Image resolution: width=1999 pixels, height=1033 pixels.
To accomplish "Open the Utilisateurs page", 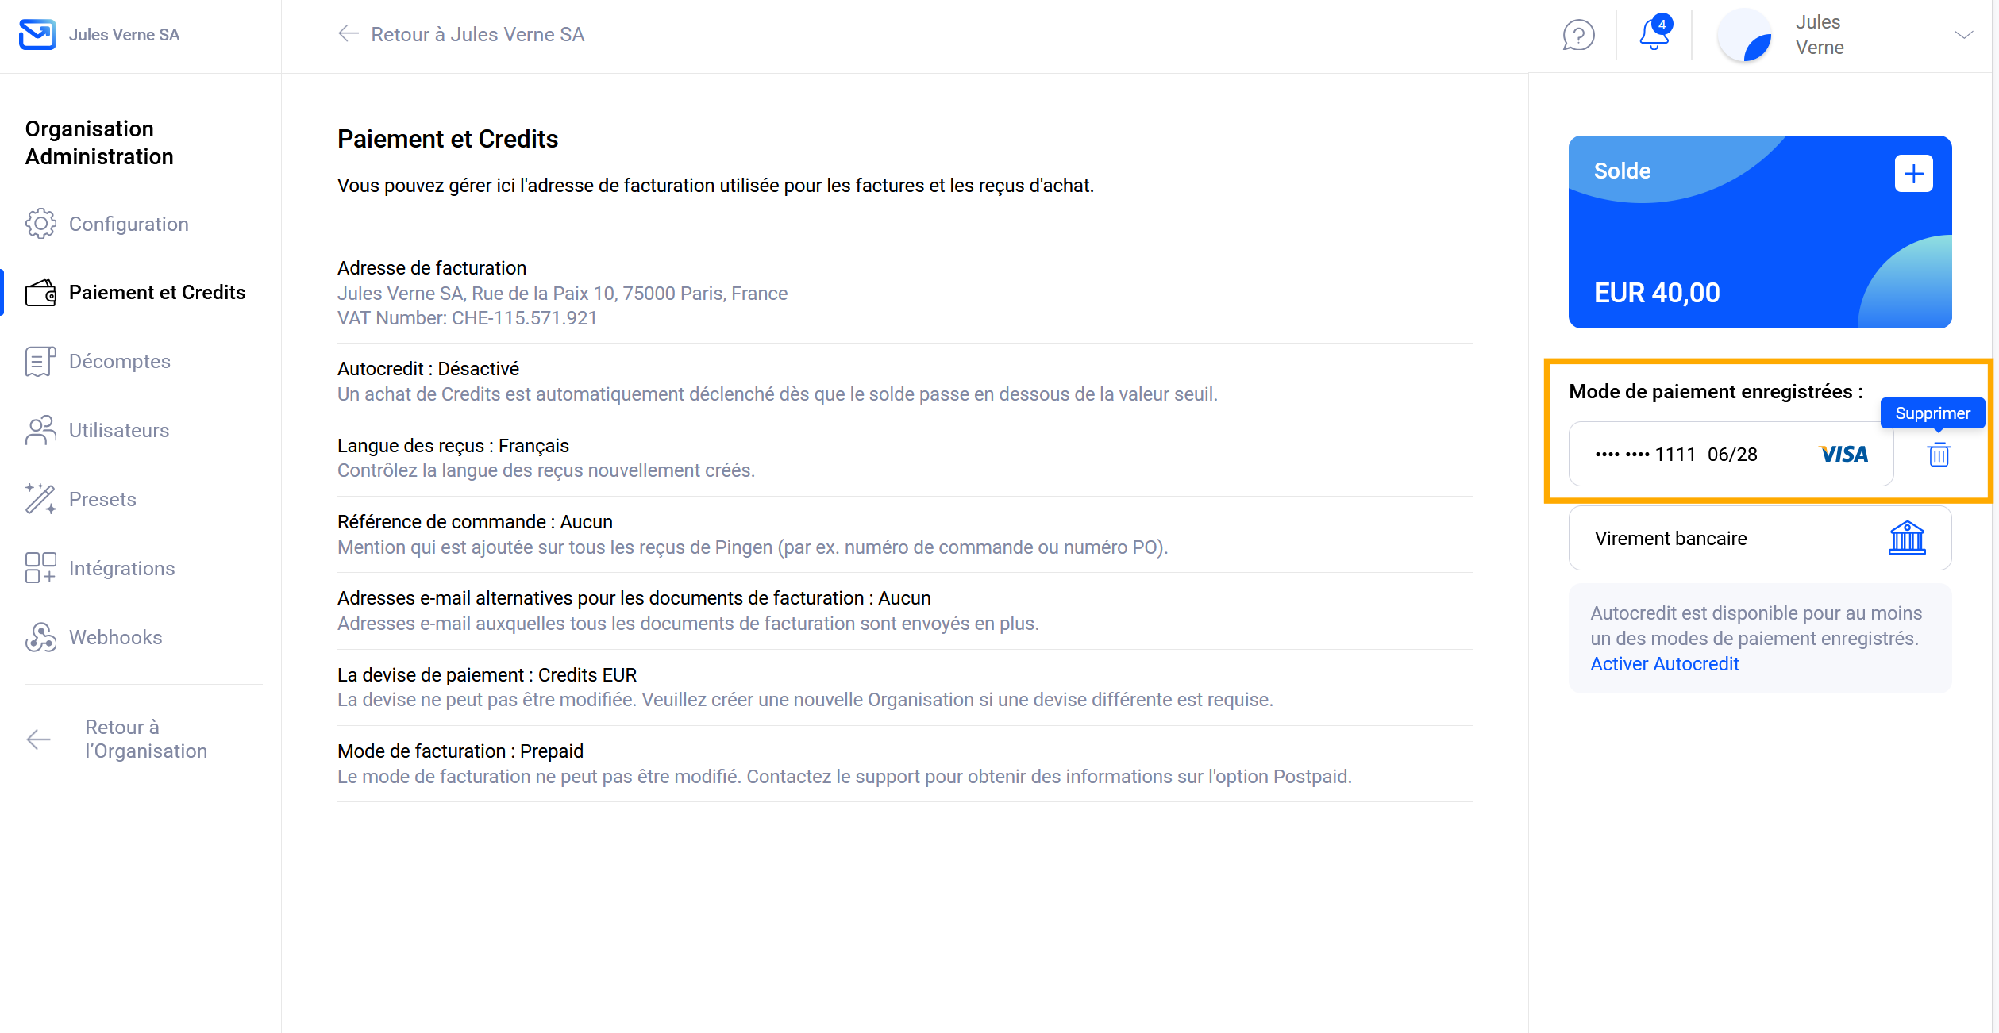I will [x=118, y=431].
